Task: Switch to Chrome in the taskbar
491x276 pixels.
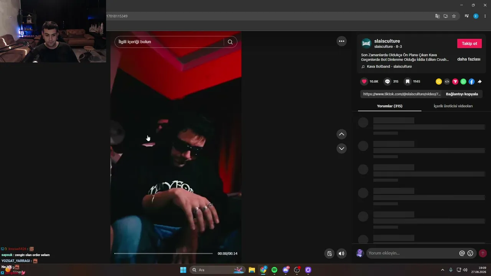Action: pyautogui.click(x=263, y=270)
